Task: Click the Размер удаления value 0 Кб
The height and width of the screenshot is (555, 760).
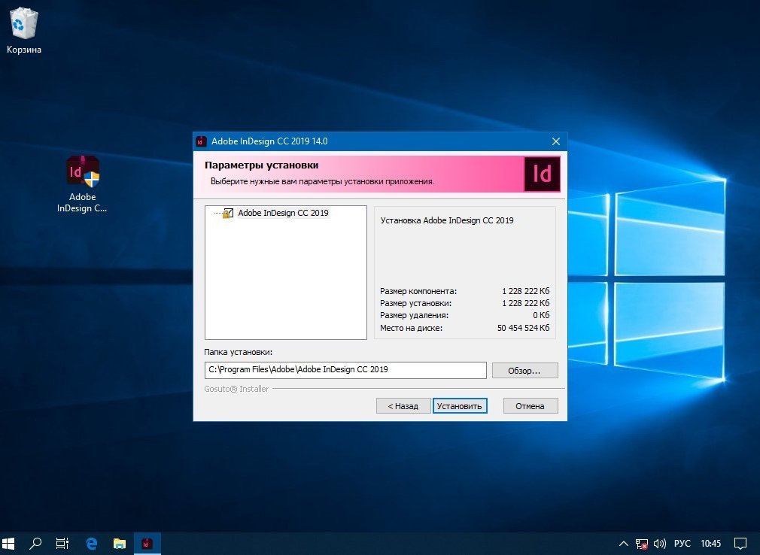Action: pyautogui.click(x=541, y=315)
